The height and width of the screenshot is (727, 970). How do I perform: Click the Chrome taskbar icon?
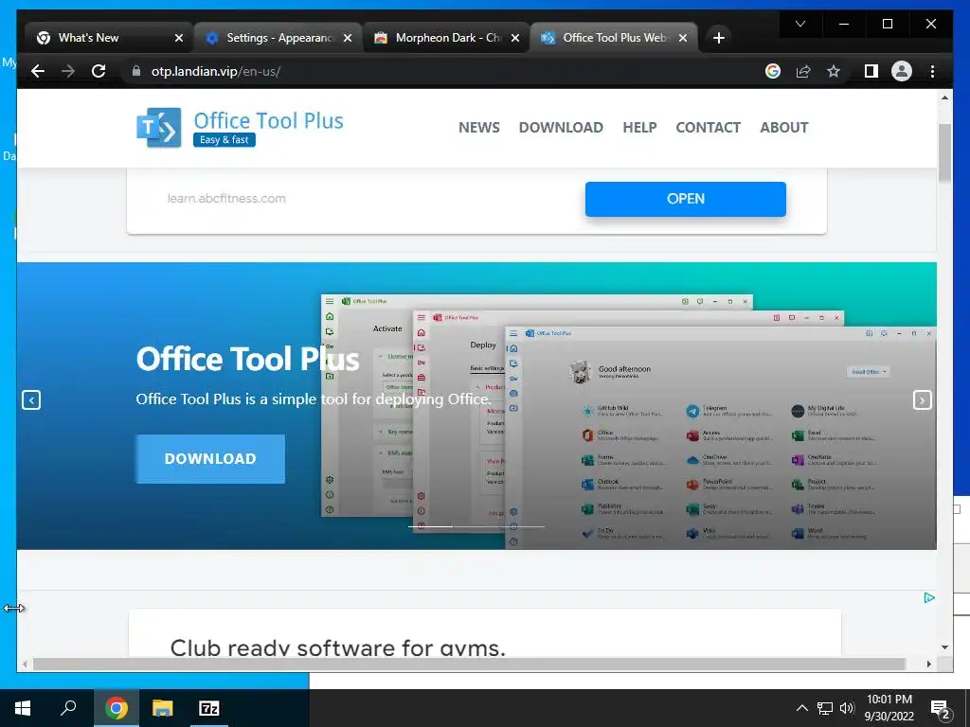click(116, 708)
